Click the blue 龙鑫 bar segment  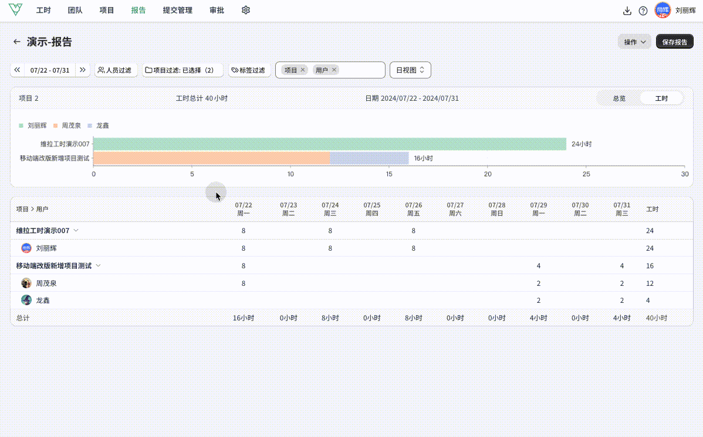370,158
